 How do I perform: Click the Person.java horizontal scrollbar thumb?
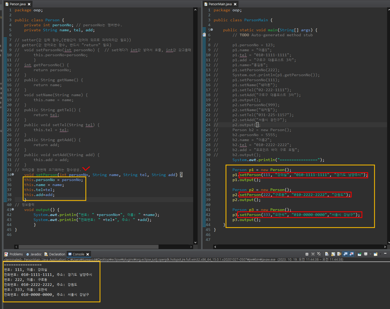[88, 247]
